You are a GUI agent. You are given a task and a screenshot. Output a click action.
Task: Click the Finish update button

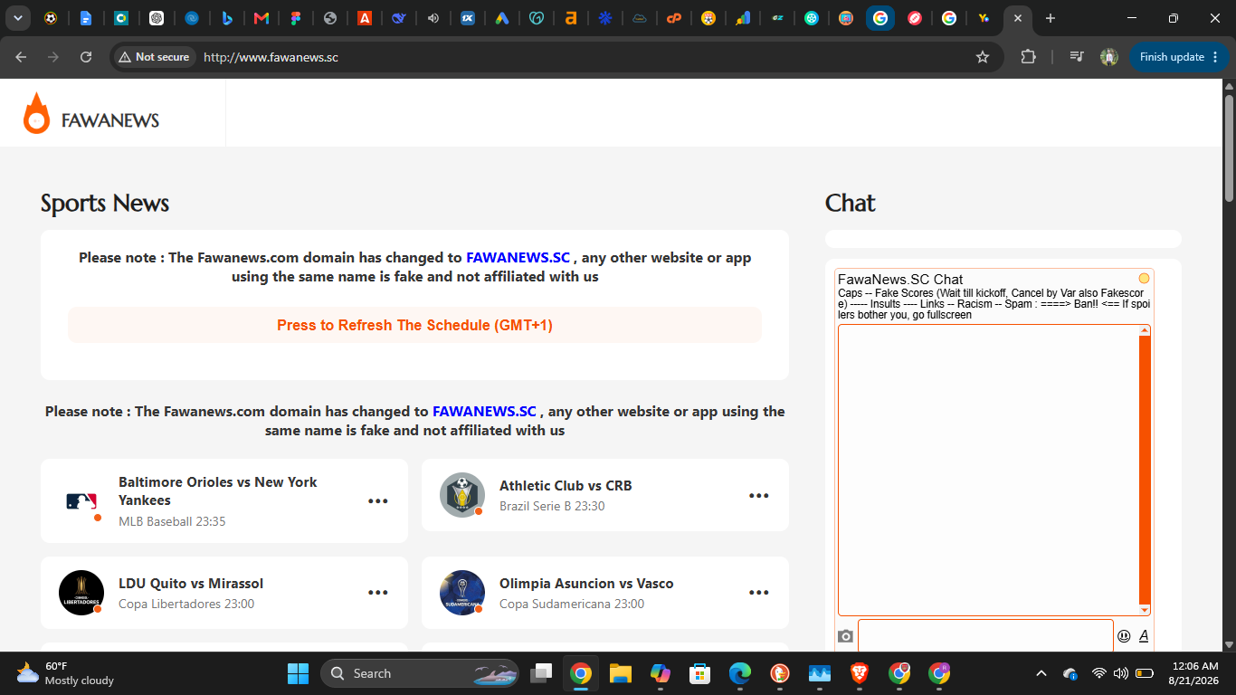[x=1179, y=57]
